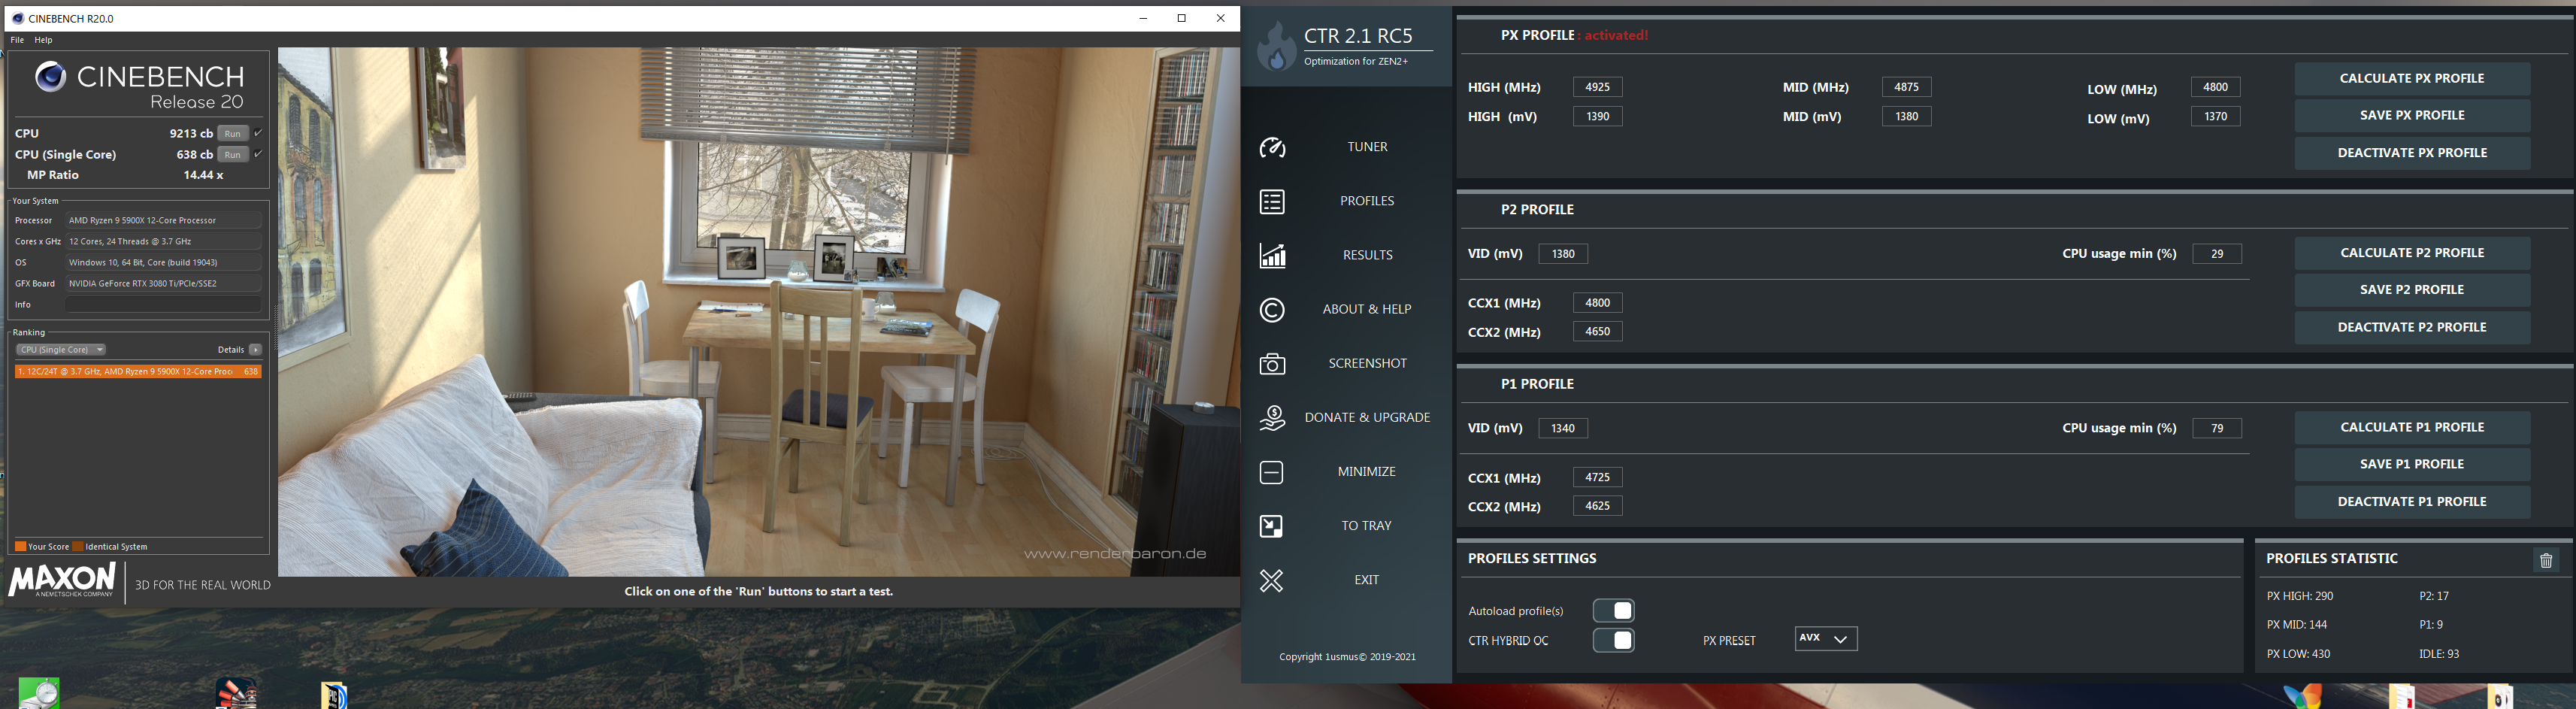This screenshot has width=2576, height=709.
Task: Click SAVE P1 PROFILE
Action: coord(2412,464)
